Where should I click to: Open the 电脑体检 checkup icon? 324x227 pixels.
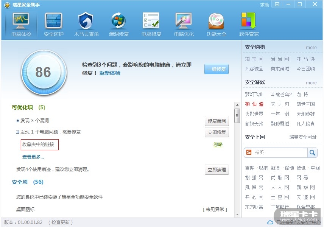[21, 21]
